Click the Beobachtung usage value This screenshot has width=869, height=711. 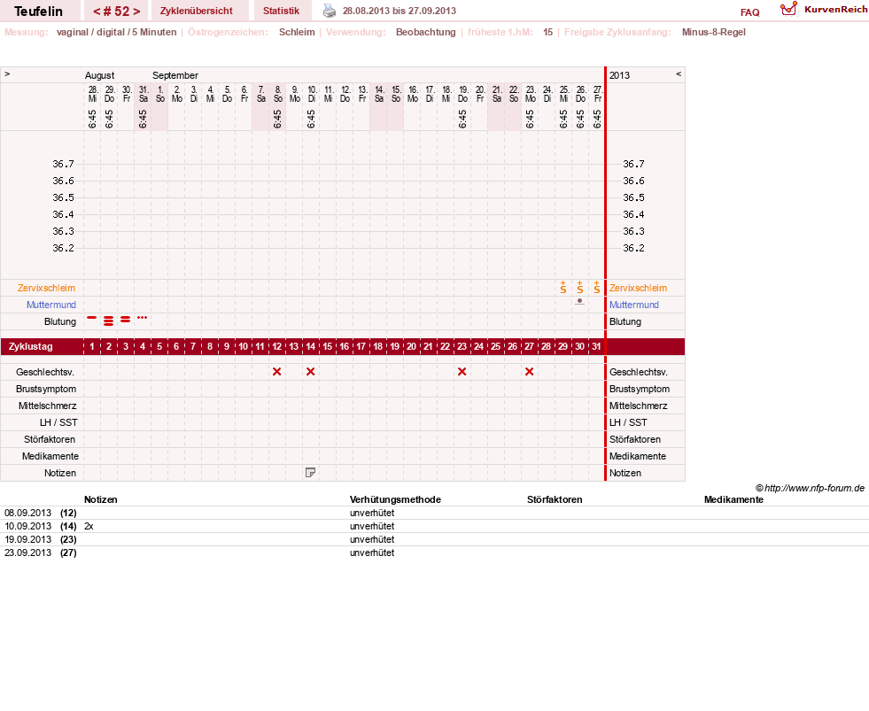(x=425, y=32)
